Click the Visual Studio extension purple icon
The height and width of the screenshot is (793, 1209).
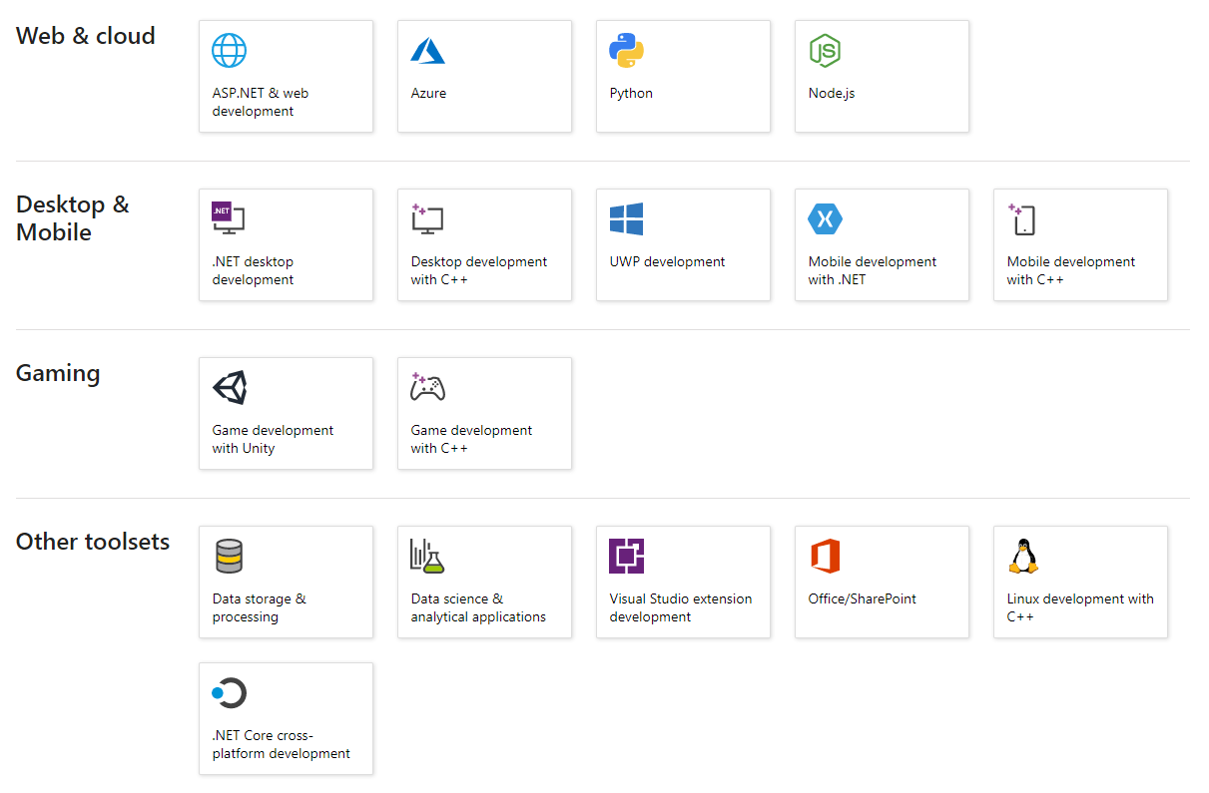(626, 556)
